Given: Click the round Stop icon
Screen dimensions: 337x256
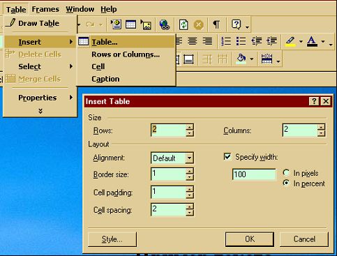Looking at the screenshot, I should pyautogui.click(x=198, y=24).
